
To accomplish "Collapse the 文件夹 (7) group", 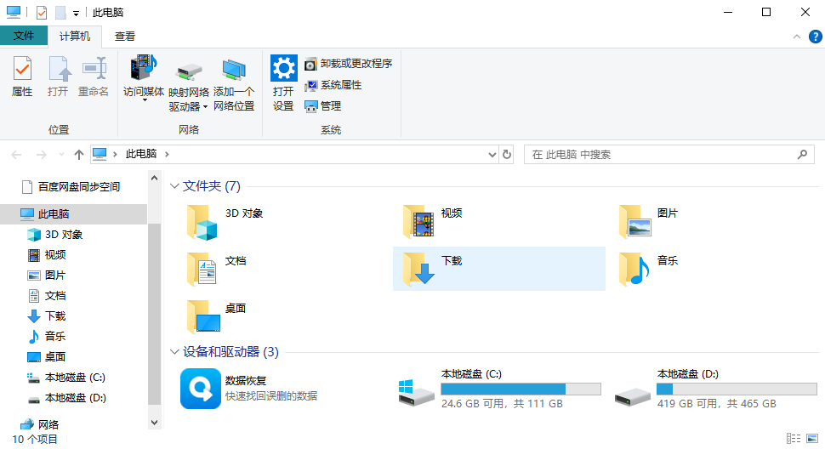I will pos(174,186).
